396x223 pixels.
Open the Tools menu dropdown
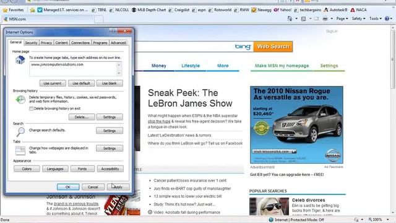coord(376,19)
